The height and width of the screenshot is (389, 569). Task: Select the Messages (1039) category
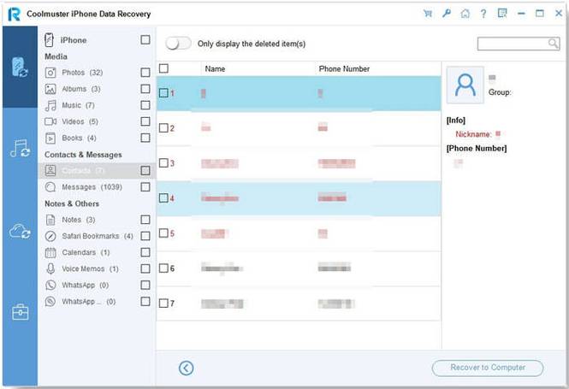pos(92,187)
